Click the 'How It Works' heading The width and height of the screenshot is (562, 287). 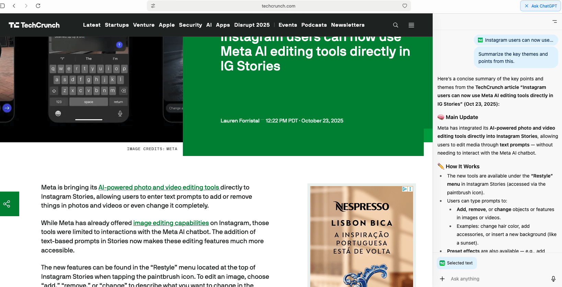coord(463,167)
